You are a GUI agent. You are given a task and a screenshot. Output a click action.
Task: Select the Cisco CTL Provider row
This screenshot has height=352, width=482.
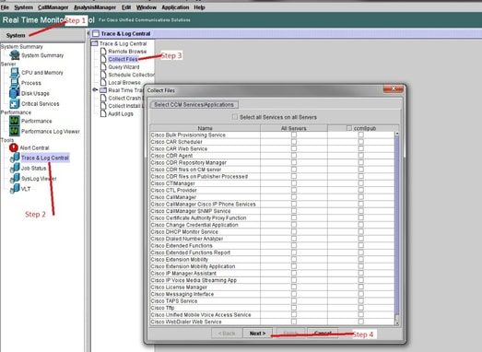(x=272, y=191)
